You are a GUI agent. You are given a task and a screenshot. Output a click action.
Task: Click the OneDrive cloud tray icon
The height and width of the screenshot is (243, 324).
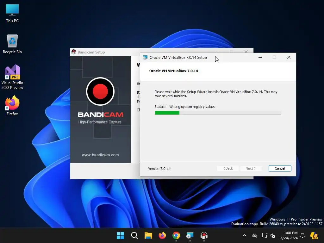255,235
